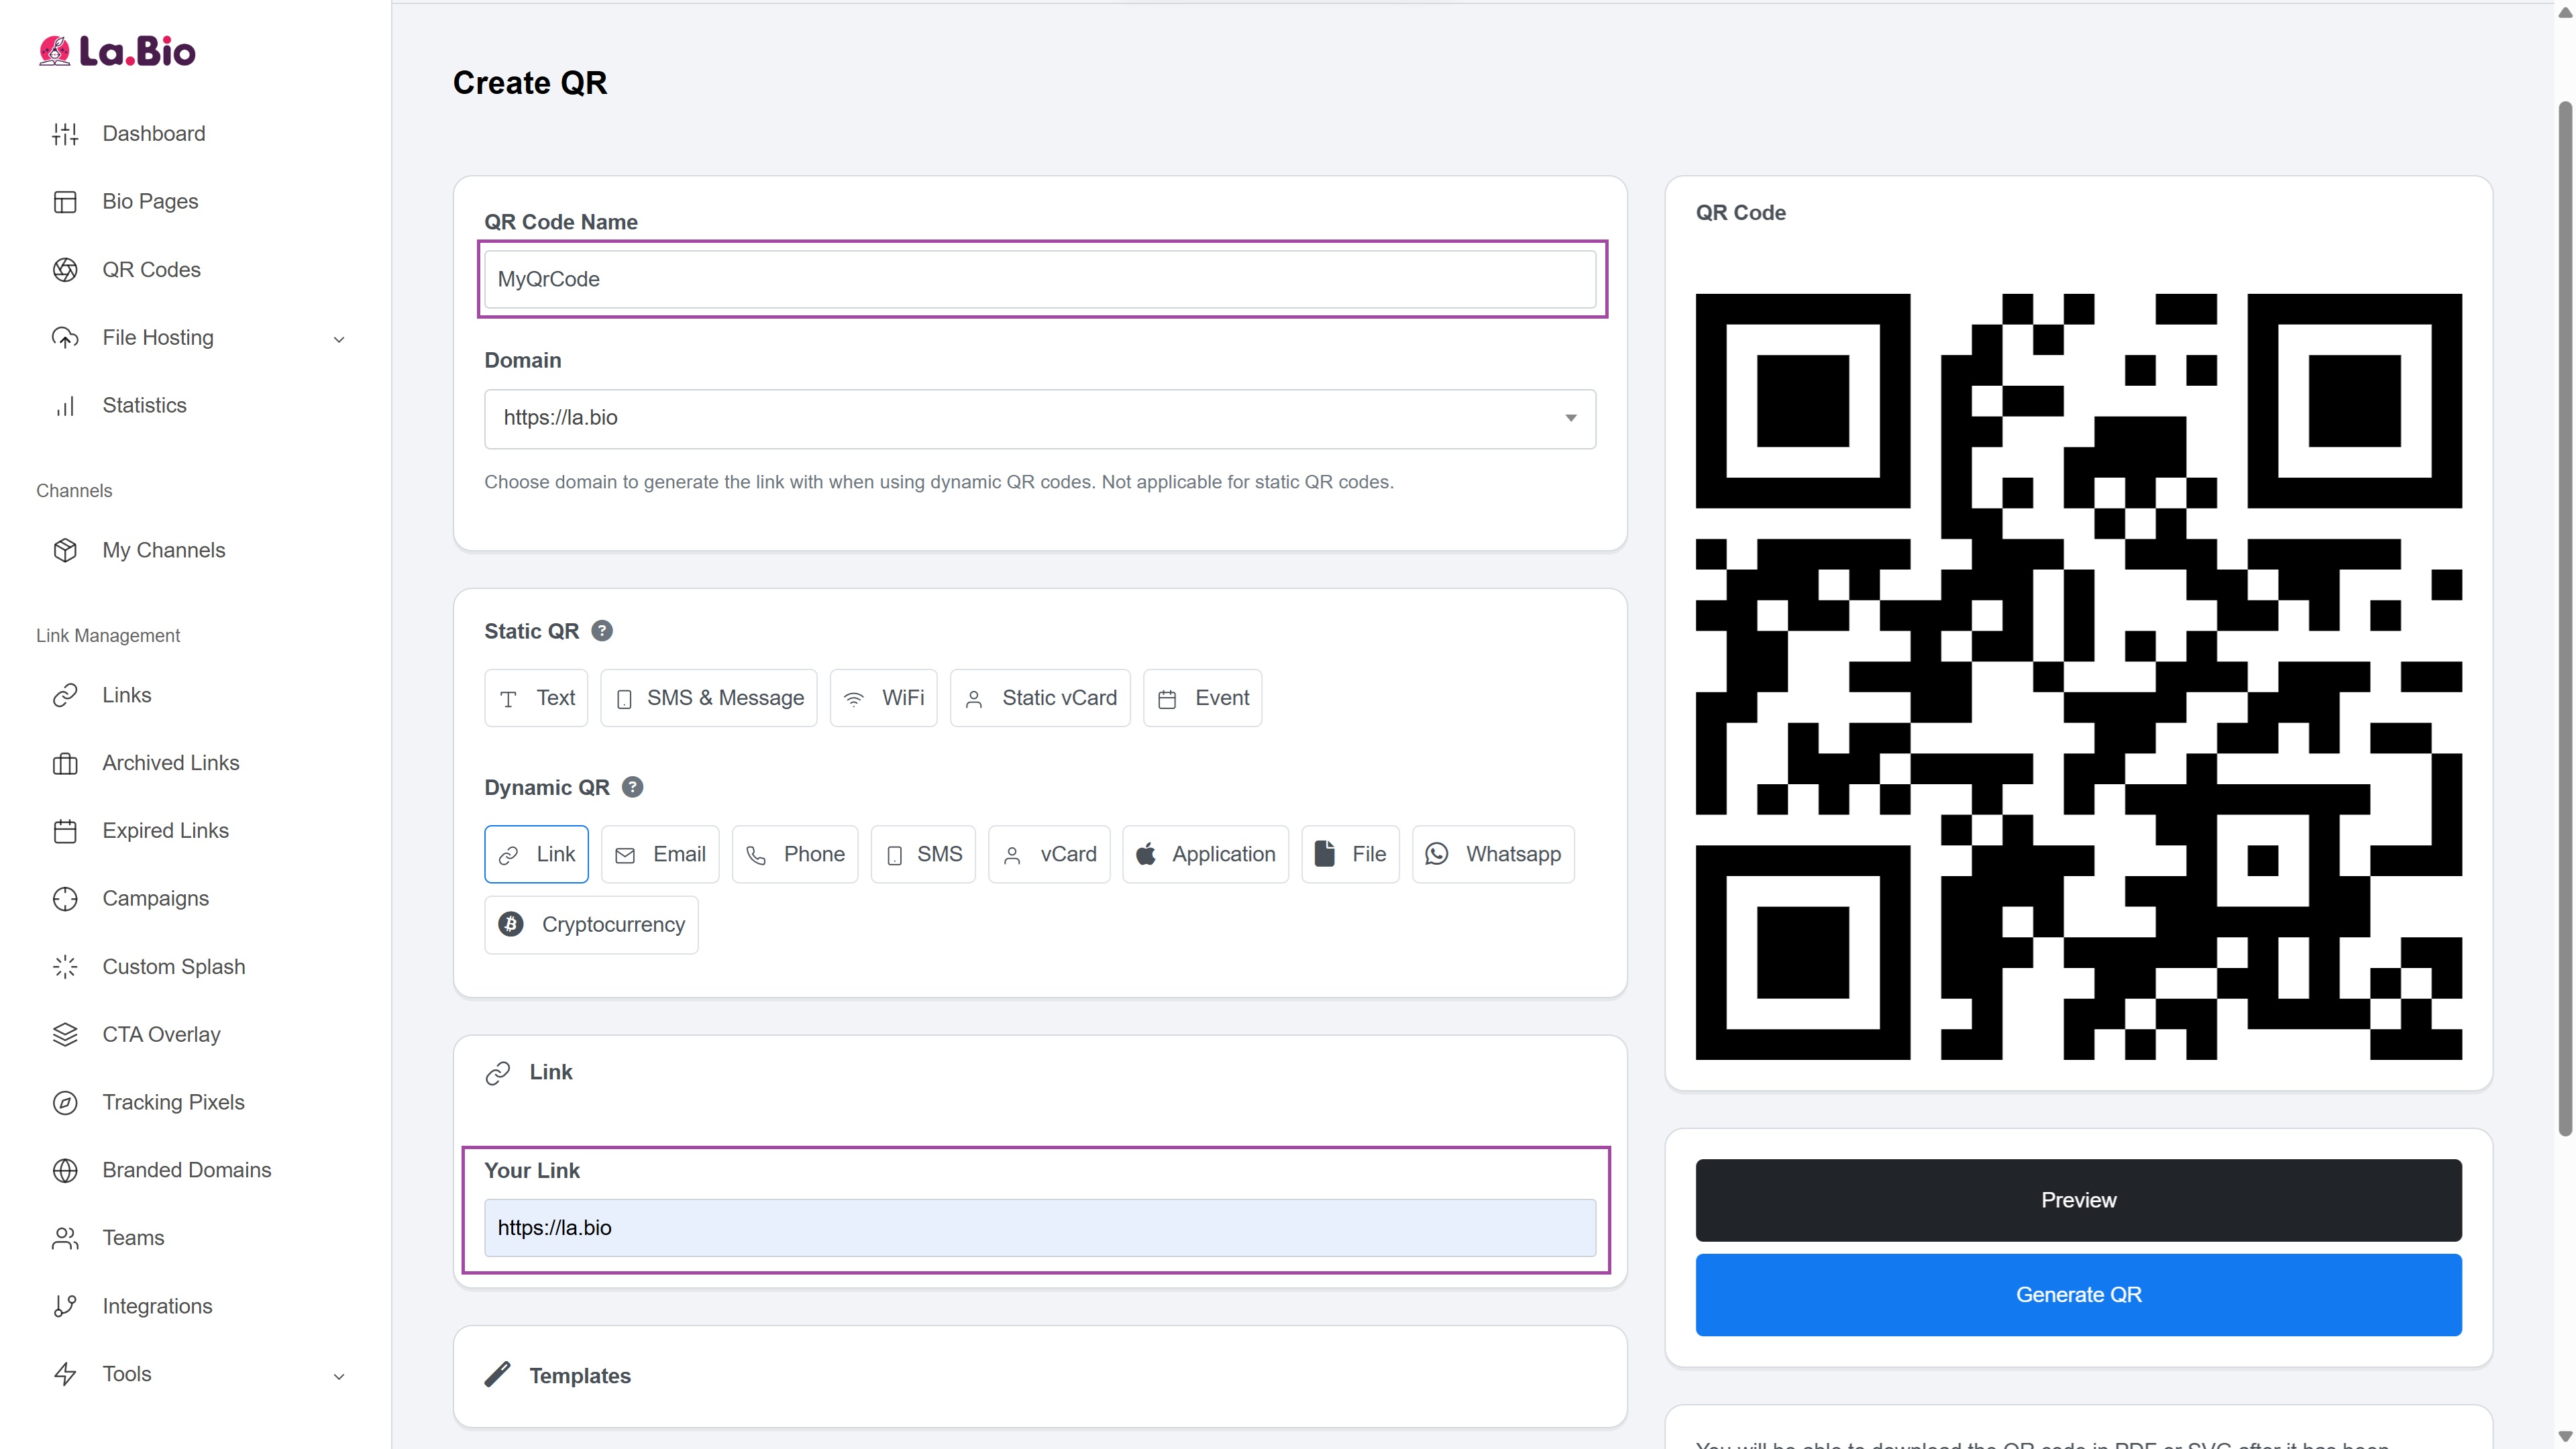Viewport: 2576px width, 1449px height.
Task: Click the page vertical scrollbar
Action: (x=2565, y=620)
